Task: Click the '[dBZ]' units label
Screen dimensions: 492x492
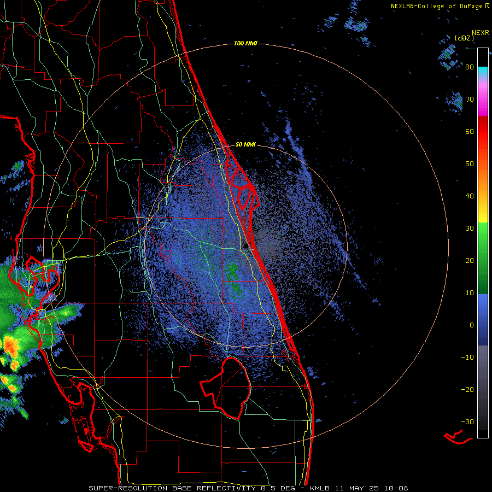Action: click(x=464, y=38)
